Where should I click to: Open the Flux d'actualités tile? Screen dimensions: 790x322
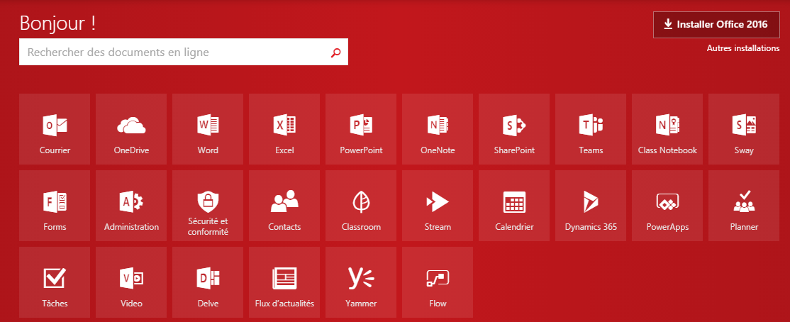click(284, 282)
